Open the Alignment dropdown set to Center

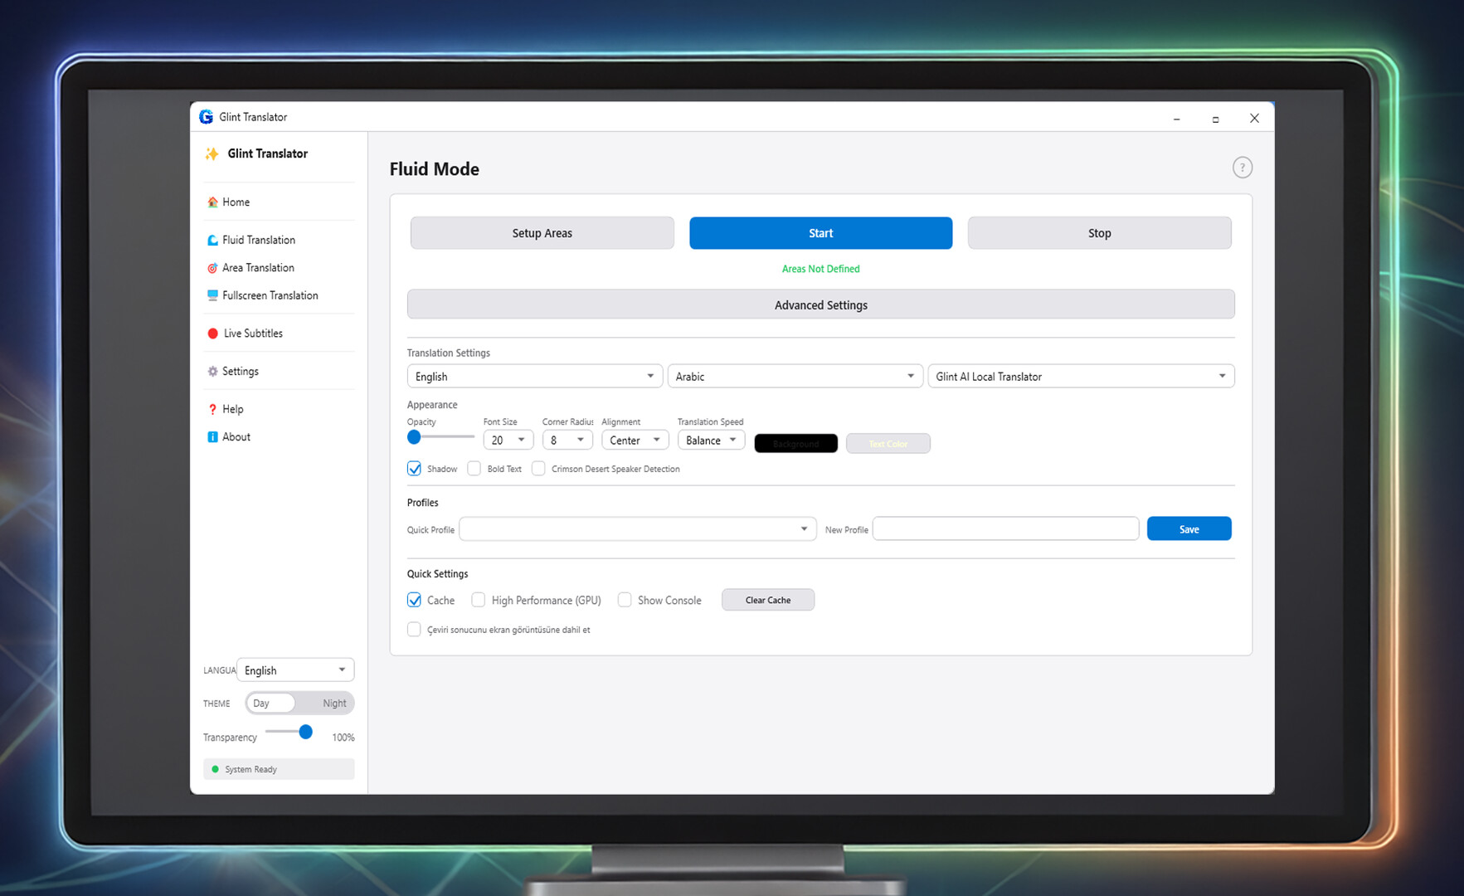pyautogui.click(x=635, y=441)
